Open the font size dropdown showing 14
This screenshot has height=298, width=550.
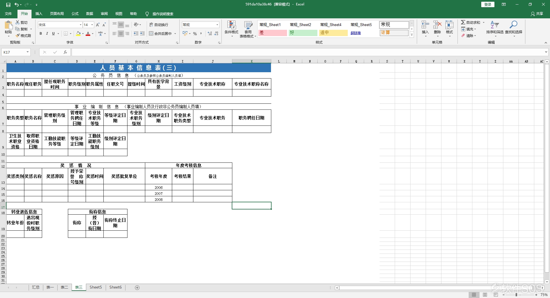[92, 25]
